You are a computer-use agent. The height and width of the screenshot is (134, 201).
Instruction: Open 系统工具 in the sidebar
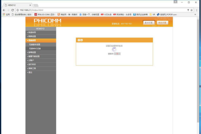[x=41, y=68]
